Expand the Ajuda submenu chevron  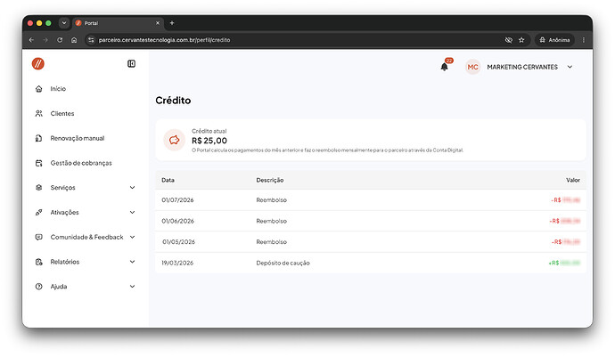pos(132,287)
